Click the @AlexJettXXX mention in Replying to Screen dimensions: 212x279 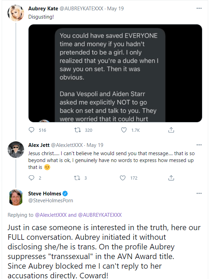[51, 215]
